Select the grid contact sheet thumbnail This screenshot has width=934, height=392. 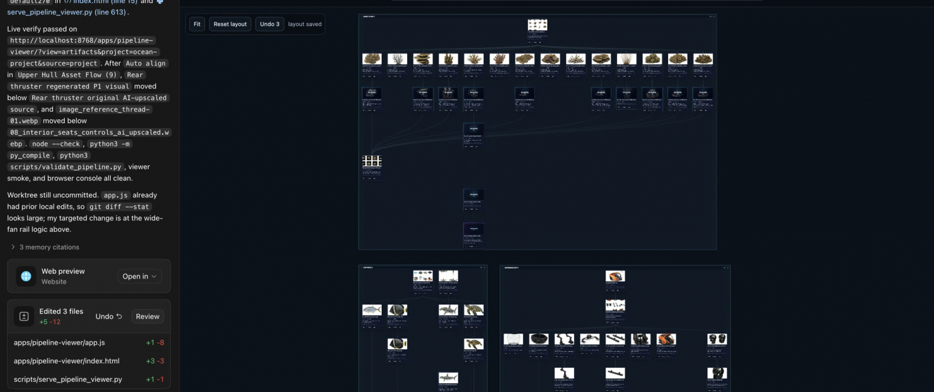click(372, 161)
